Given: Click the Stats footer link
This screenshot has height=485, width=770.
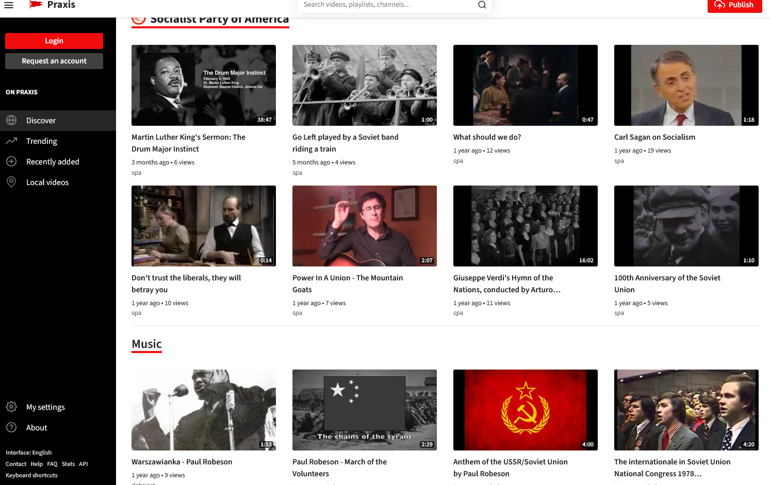Looking at the screenshot, I should tap(69, 464).
